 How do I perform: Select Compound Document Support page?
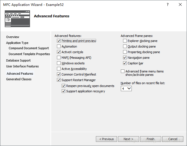[29, 48]
